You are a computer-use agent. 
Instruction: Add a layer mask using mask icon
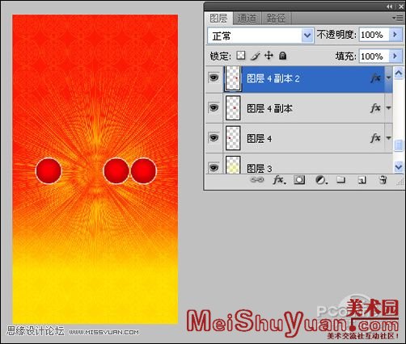[x=299, y=180]
